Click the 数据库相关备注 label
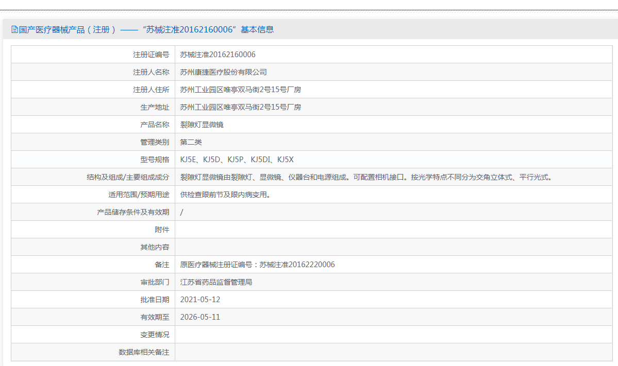This screenshot has width=618, height=366. point(144,352)
